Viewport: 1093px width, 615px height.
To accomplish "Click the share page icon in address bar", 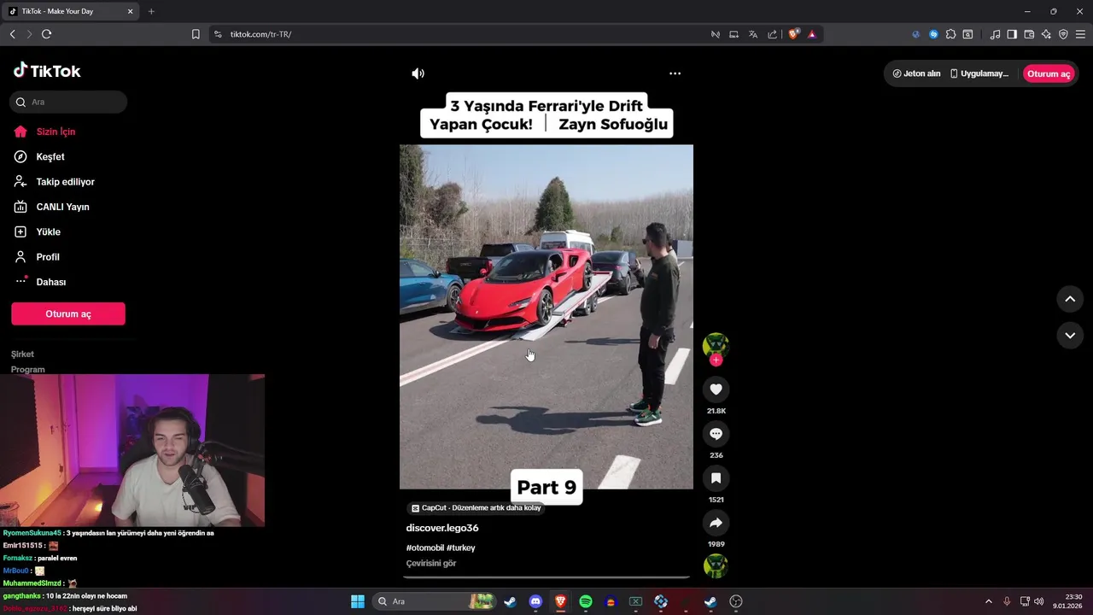I will click(x=772, y=34).
